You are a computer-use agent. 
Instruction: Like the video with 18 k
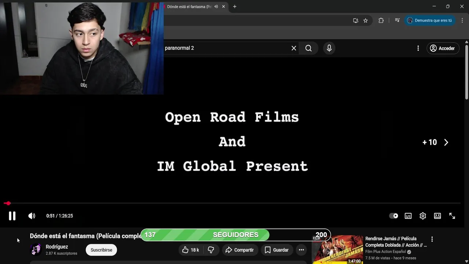(191, 250)
